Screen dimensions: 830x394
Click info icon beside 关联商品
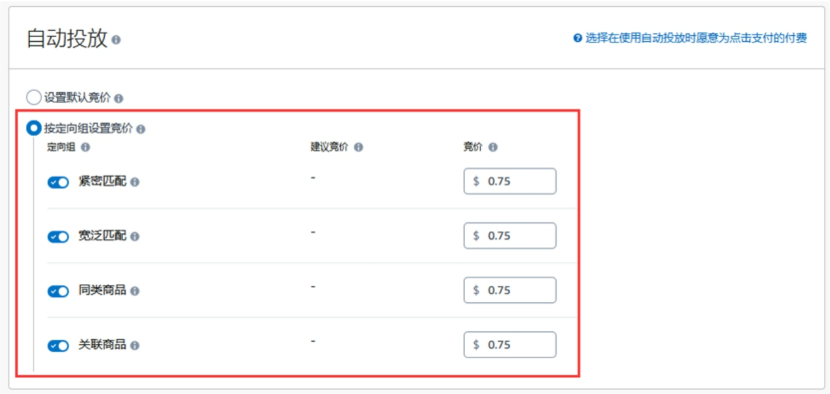[x=135, y=346]
